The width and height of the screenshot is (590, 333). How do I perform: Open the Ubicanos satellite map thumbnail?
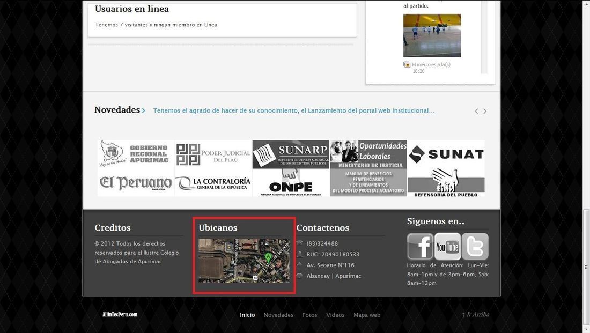(244, 261)
